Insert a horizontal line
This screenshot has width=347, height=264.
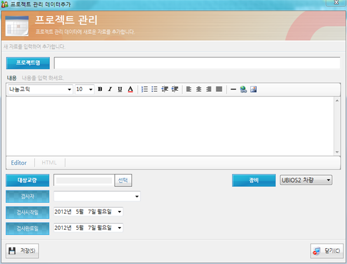pos(233,89)
